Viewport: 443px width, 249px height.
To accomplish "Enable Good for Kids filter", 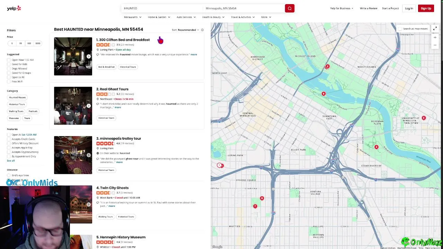I will tap(9, 64).
